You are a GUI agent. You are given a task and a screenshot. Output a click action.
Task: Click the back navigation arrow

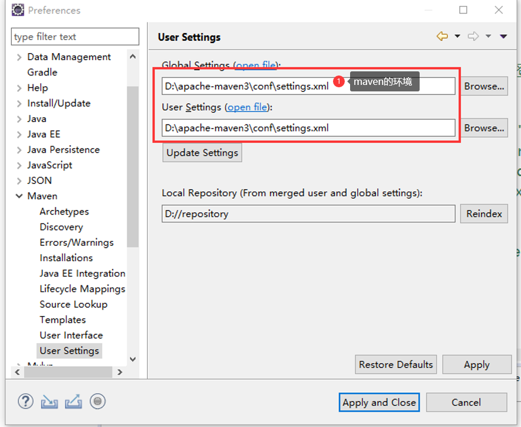442,37
